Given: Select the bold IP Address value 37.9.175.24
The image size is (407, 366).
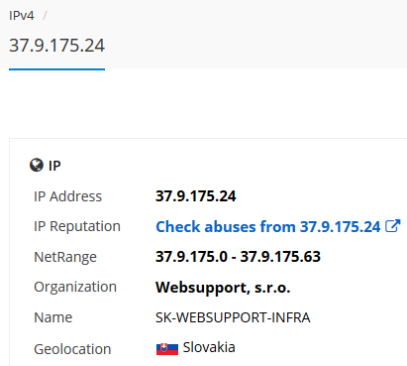Looking at the screenshot, I should point(196,196).
